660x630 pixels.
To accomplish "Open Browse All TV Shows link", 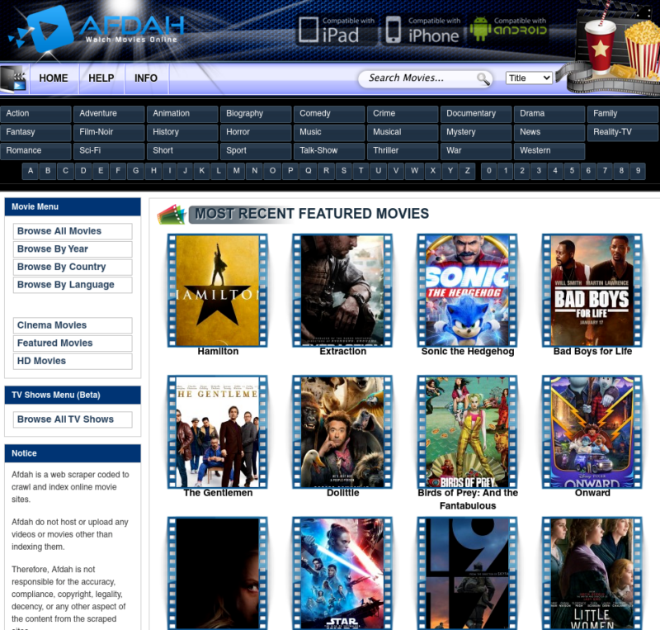I will click(73, 419).
